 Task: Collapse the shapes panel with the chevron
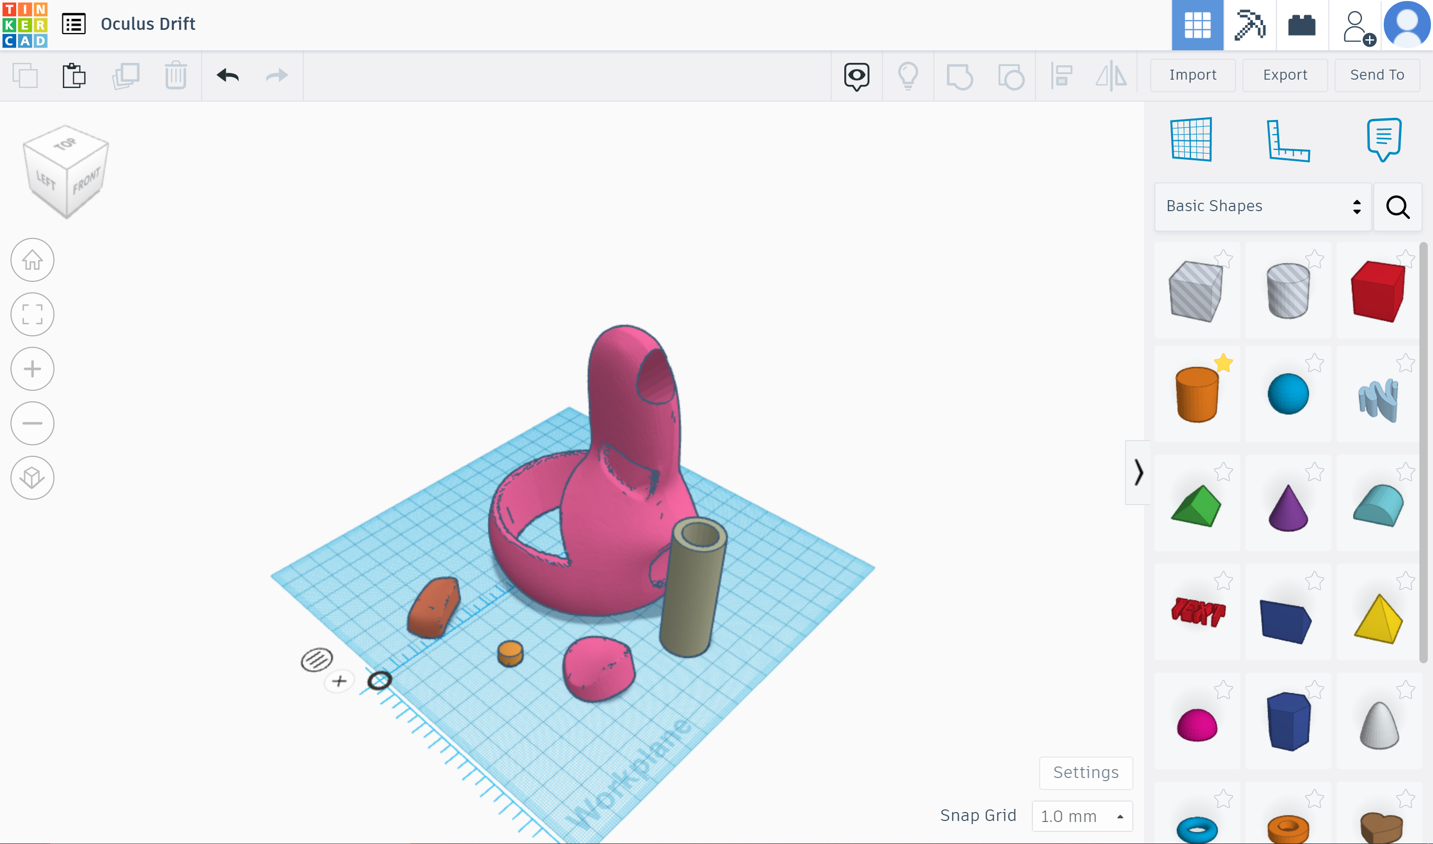pyautogui.click(x=1138, y=473)
